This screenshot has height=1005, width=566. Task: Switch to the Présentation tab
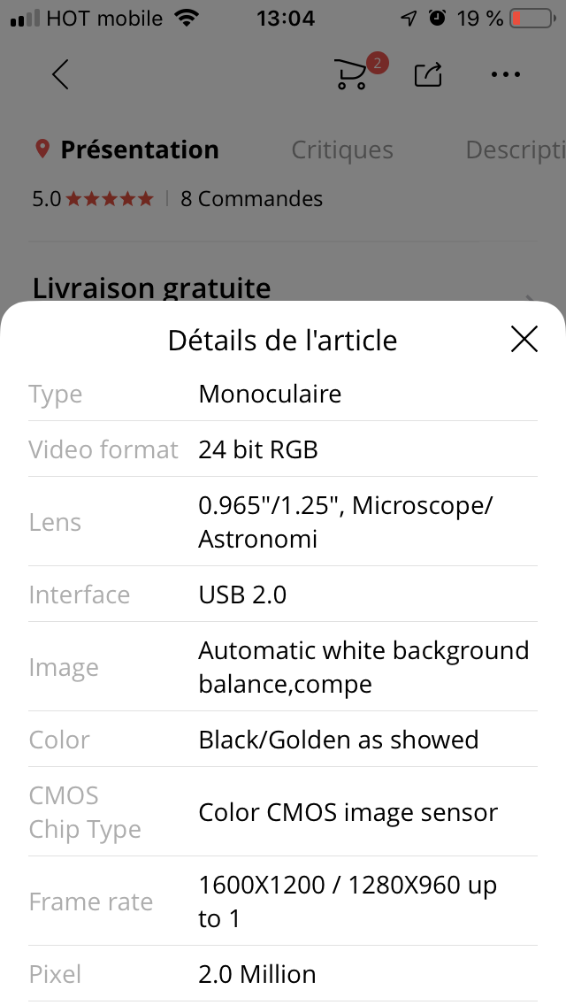139,150
